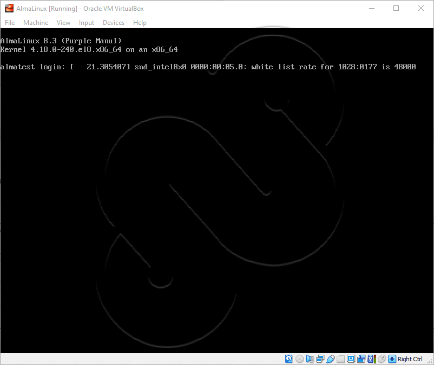Click the keyboard capture arrow icon
This screenshot has width=434, height=365.
(392, 359)
